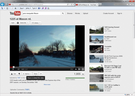Image resolution: width=135 pixels, height=96 pixels.
Task: Click the blue Help question mark icon
Action: (39, 8)
